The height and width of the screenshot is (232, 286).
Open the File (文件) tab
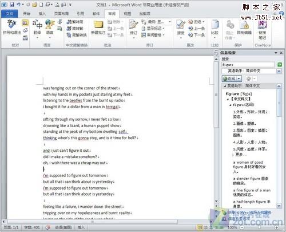click(10, 14)
